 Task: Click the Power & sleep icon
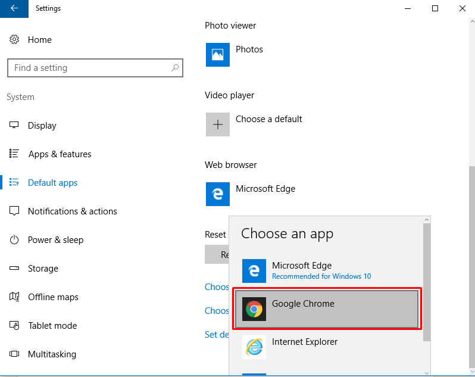[x=14, y=239]
